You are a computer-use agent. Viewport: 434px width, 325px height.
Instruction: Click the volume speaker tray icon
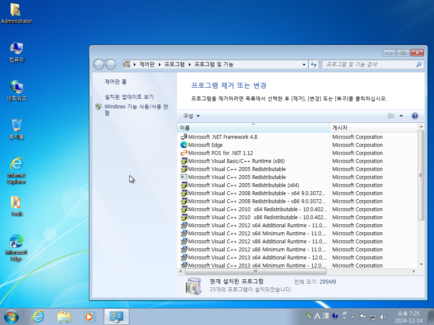pyautogui.click(x=383, y=317)
